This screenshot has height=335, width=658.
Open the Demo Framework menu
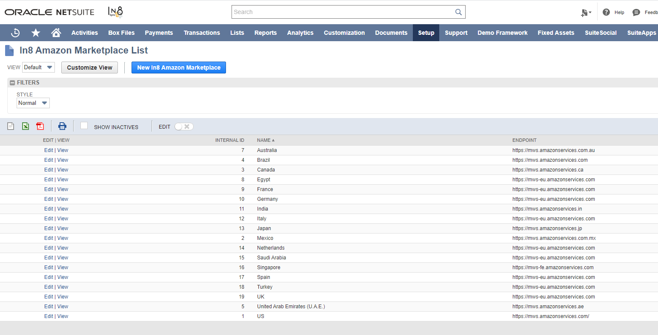pos(503,33)
